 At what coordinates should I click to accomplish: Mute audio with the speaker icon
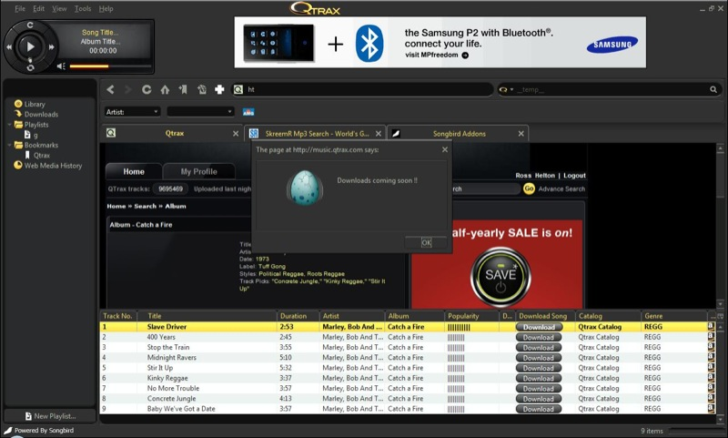pos(61,66)
